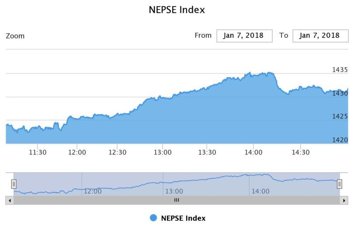
Task: Click the 13:00 label in the navigator
Action: 174,191
